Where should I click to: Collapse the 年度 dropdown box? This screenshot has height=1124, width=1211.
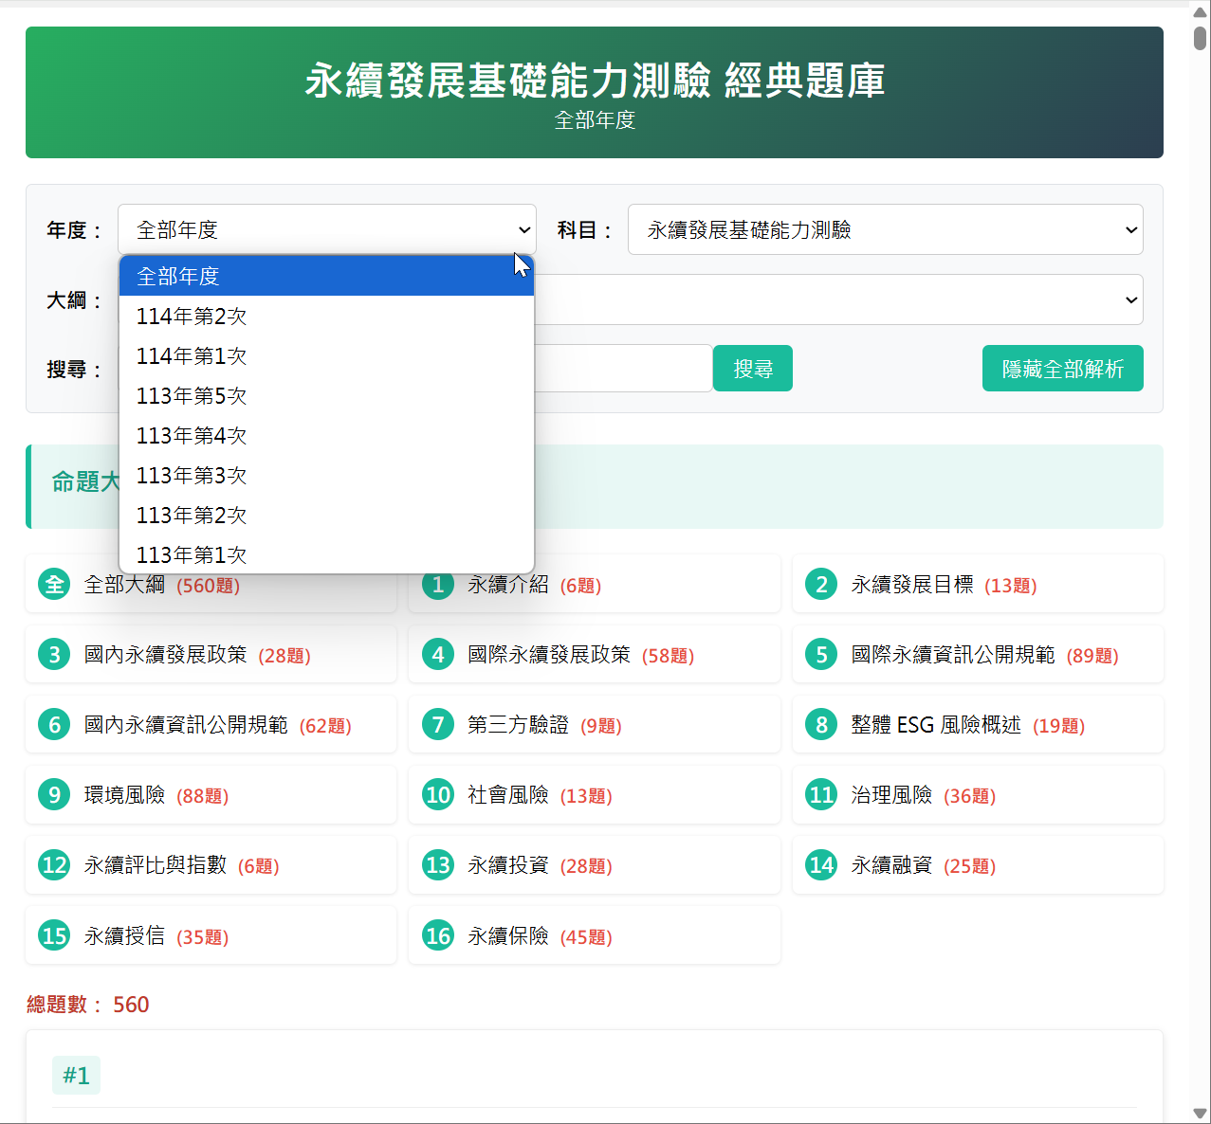point(327,229)
